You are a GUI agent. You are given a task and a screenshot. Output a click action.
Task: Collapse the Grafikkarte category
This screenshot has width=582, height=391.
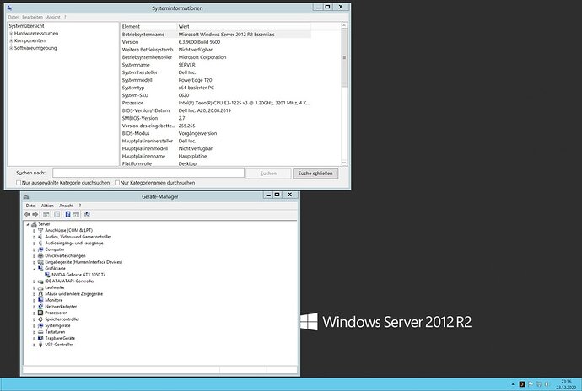click(x=34, y=269)
